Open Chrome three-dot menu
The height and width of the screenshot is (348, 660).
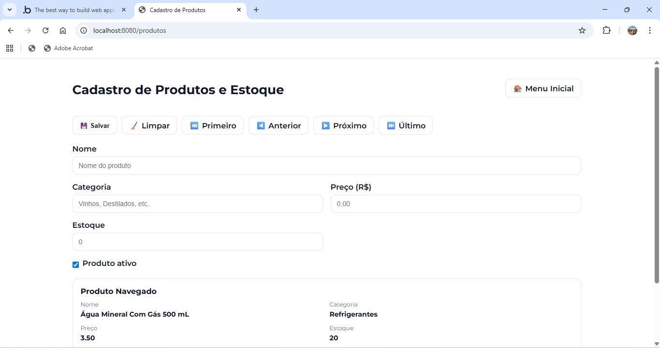pos(650,30)
